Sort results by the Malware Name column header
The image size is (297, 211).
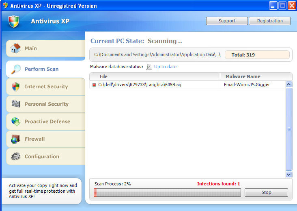(243, 76)
